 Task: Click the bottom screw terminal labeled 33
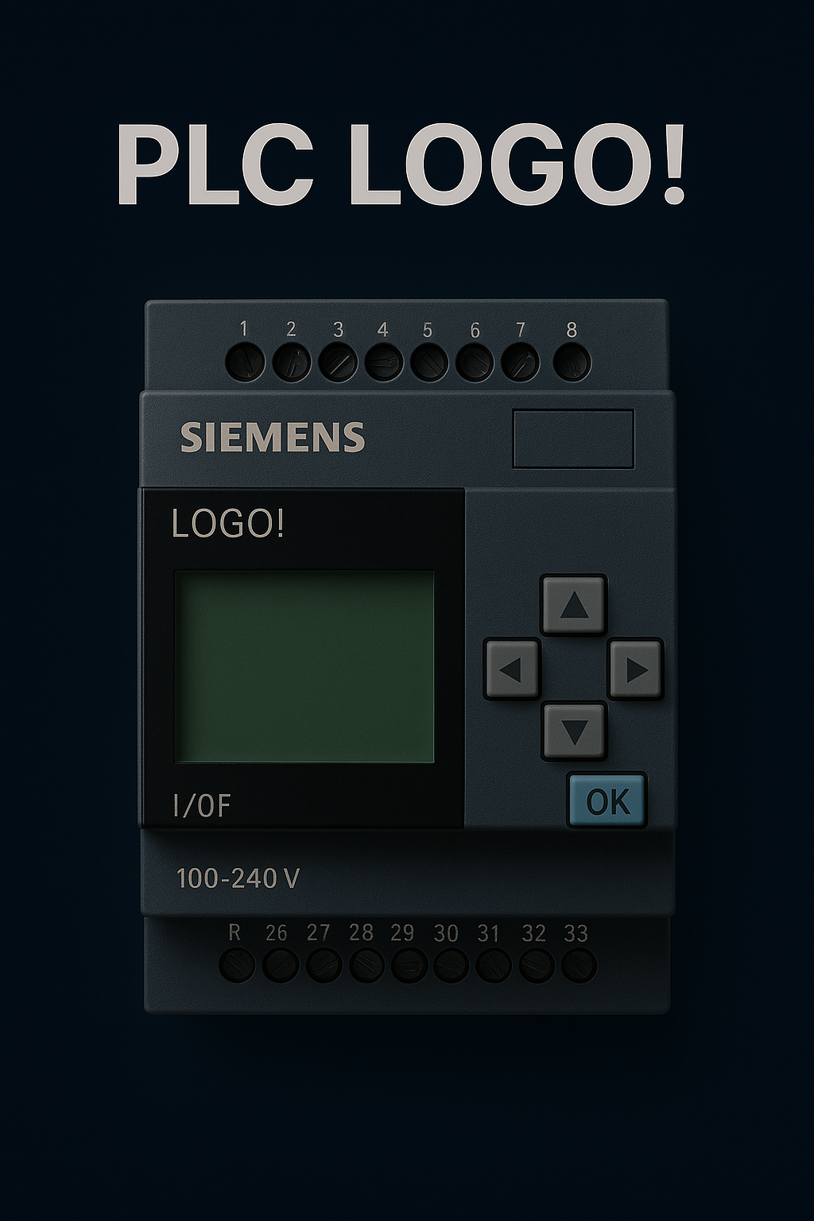pos(579,966)
